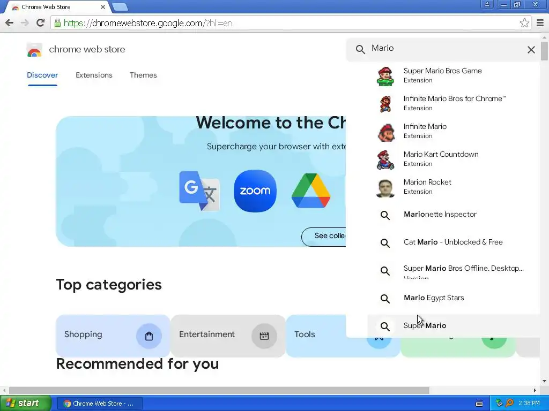Click the magnifier icon in system tray

coord(509,403)
